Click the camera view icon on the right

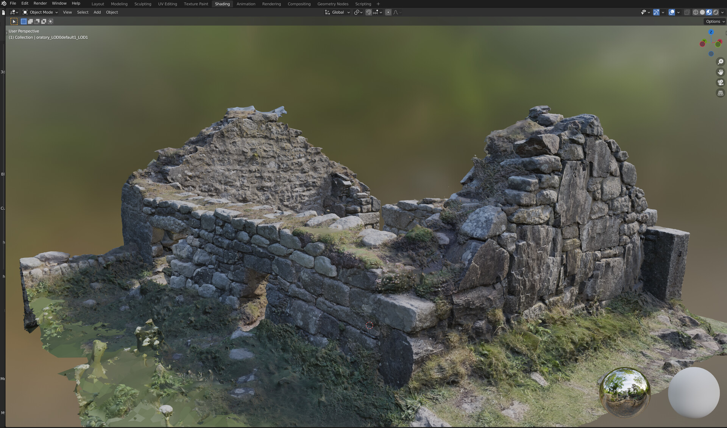coord(721,82)
